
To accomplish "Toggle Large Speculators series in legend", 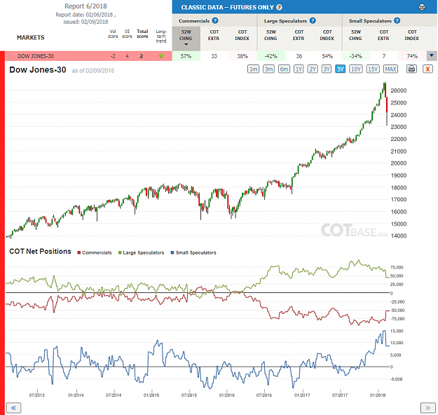I will [141, 252].
